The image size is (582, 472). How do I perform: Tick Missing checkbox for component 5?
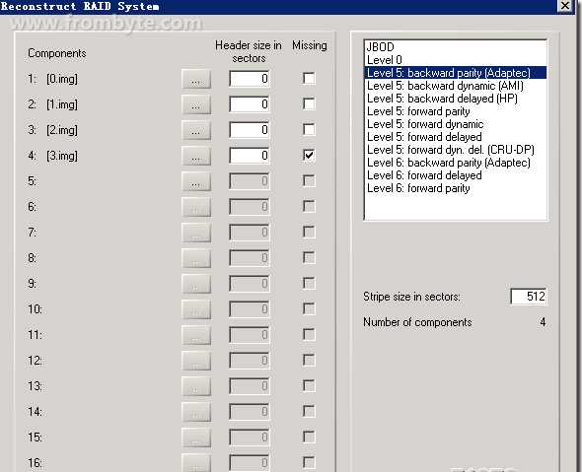click(x=309, y=180)
